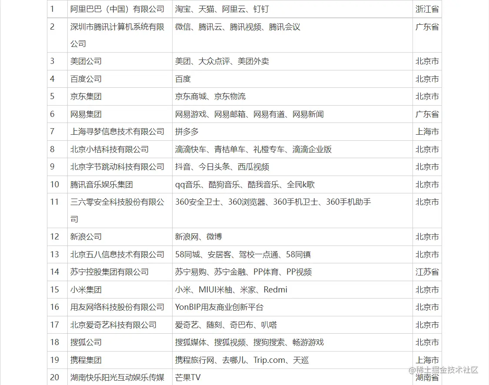The height and width of the screenshot is (385, 489).
Task: Select 小米、MIUI米柚、米家、Redmi cell
Action: point(293,289)
